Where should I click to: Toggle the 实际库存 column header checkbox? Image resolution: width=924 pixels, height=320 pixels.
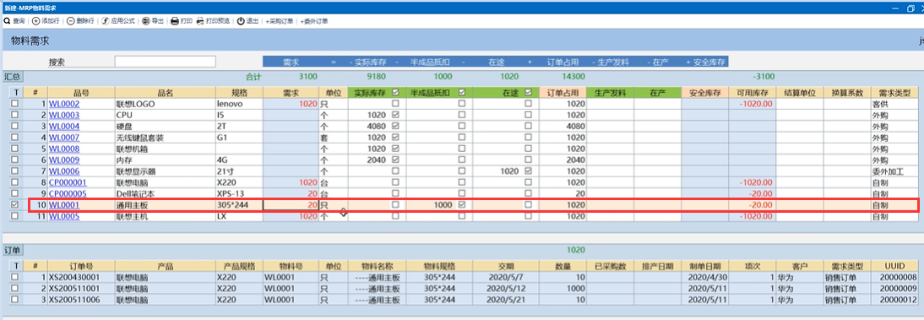(x=395, y=93)
